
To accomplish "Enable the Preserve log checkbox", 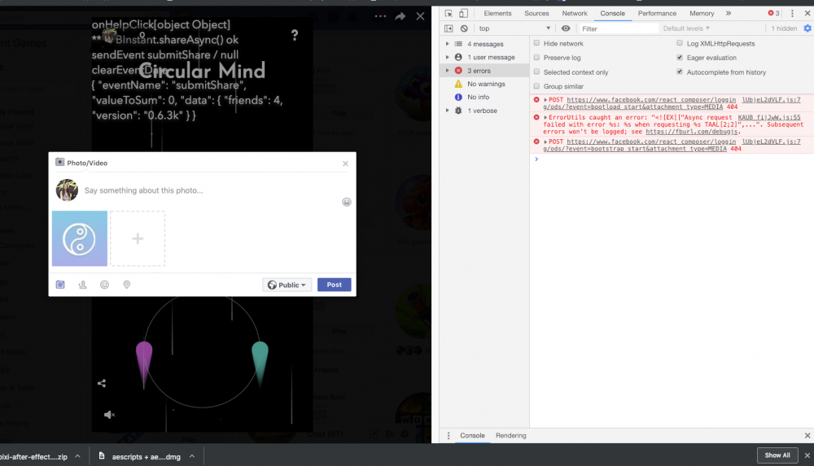I will (536, 58).
